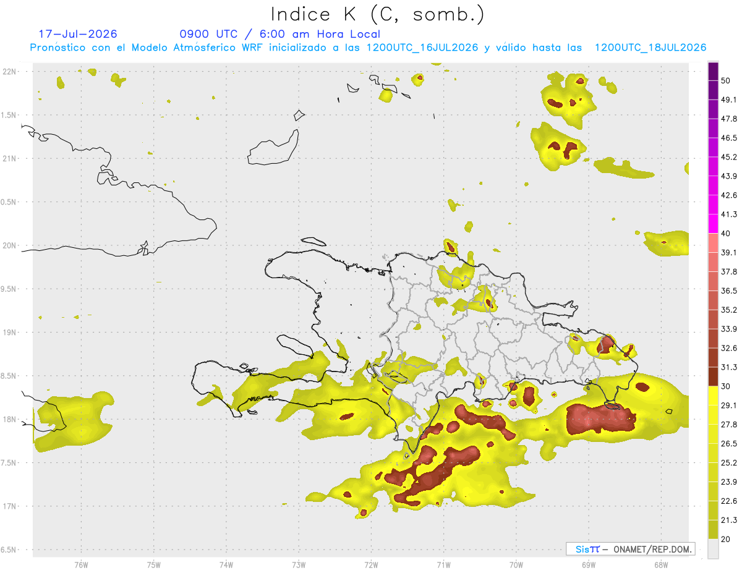Click the '76W' longitude label

[81, 565]
